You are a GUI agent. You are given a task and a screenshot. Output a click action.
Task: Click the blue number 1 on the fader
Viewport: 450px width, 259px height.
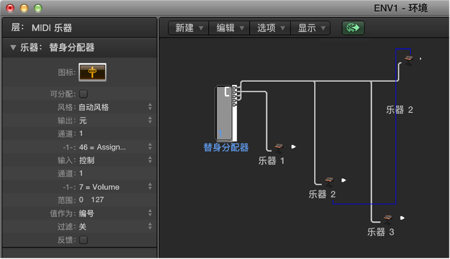220,134
